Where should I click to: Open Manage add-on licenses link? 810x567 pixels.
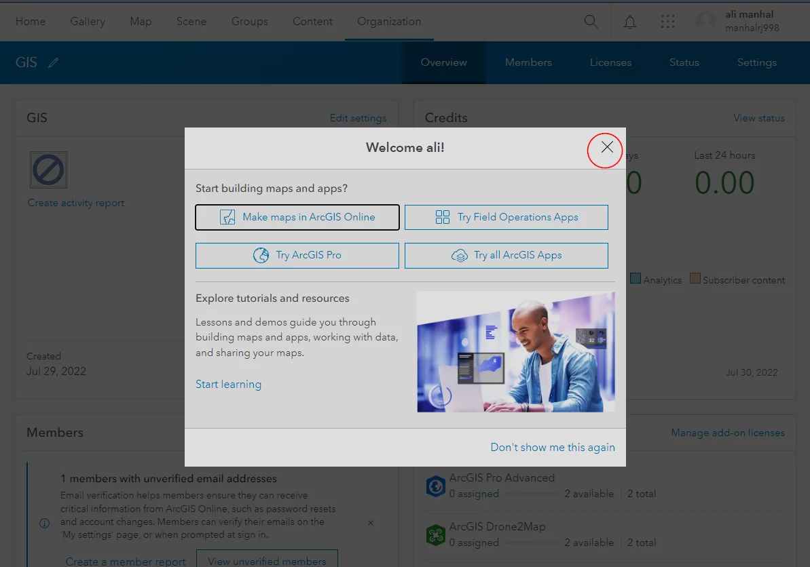coord(728,433)
